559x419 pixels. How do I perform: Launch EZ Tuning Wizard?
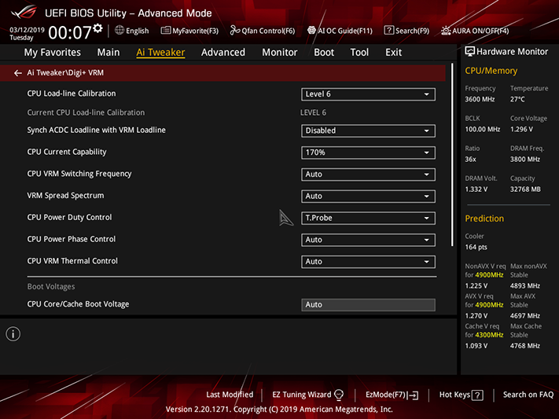tap(307, 395)
